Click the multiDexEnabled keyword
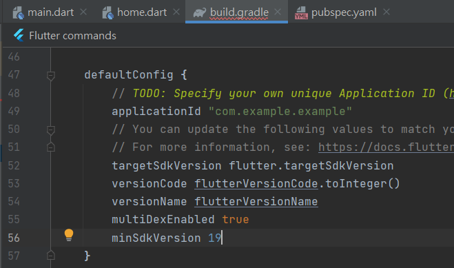This screenshot has width=454, height=268. pos(163,219)
